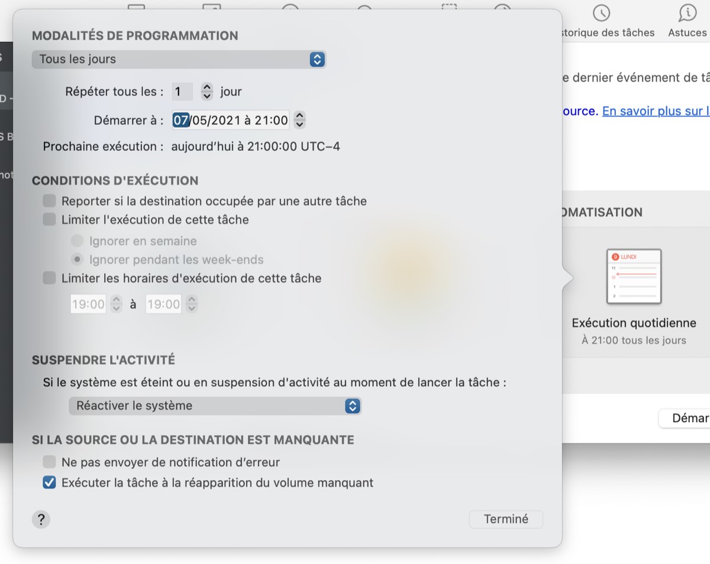Uncheck 'Exécuter la tâche à la réapparition du volume manquant'
The height and width of the screenshot is (564, 710).
[x=50, y=482]
